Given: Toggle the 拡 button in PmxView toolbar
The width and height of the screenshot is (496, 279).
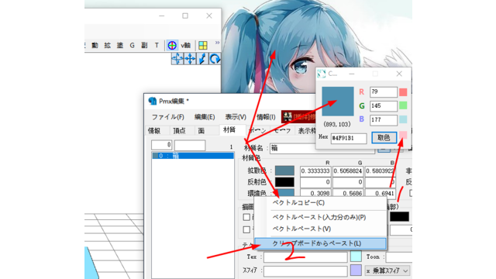Looking at the screenshot, I should pos(108,46).
